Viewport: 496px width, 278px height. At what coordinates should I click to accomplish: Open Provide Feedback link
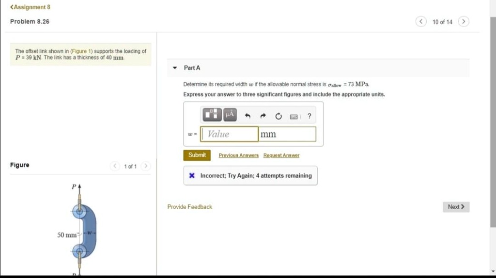[x=189, y=207]
